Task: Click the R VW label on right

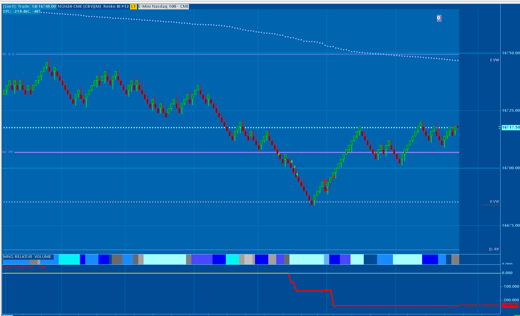Action: point(494,202)
